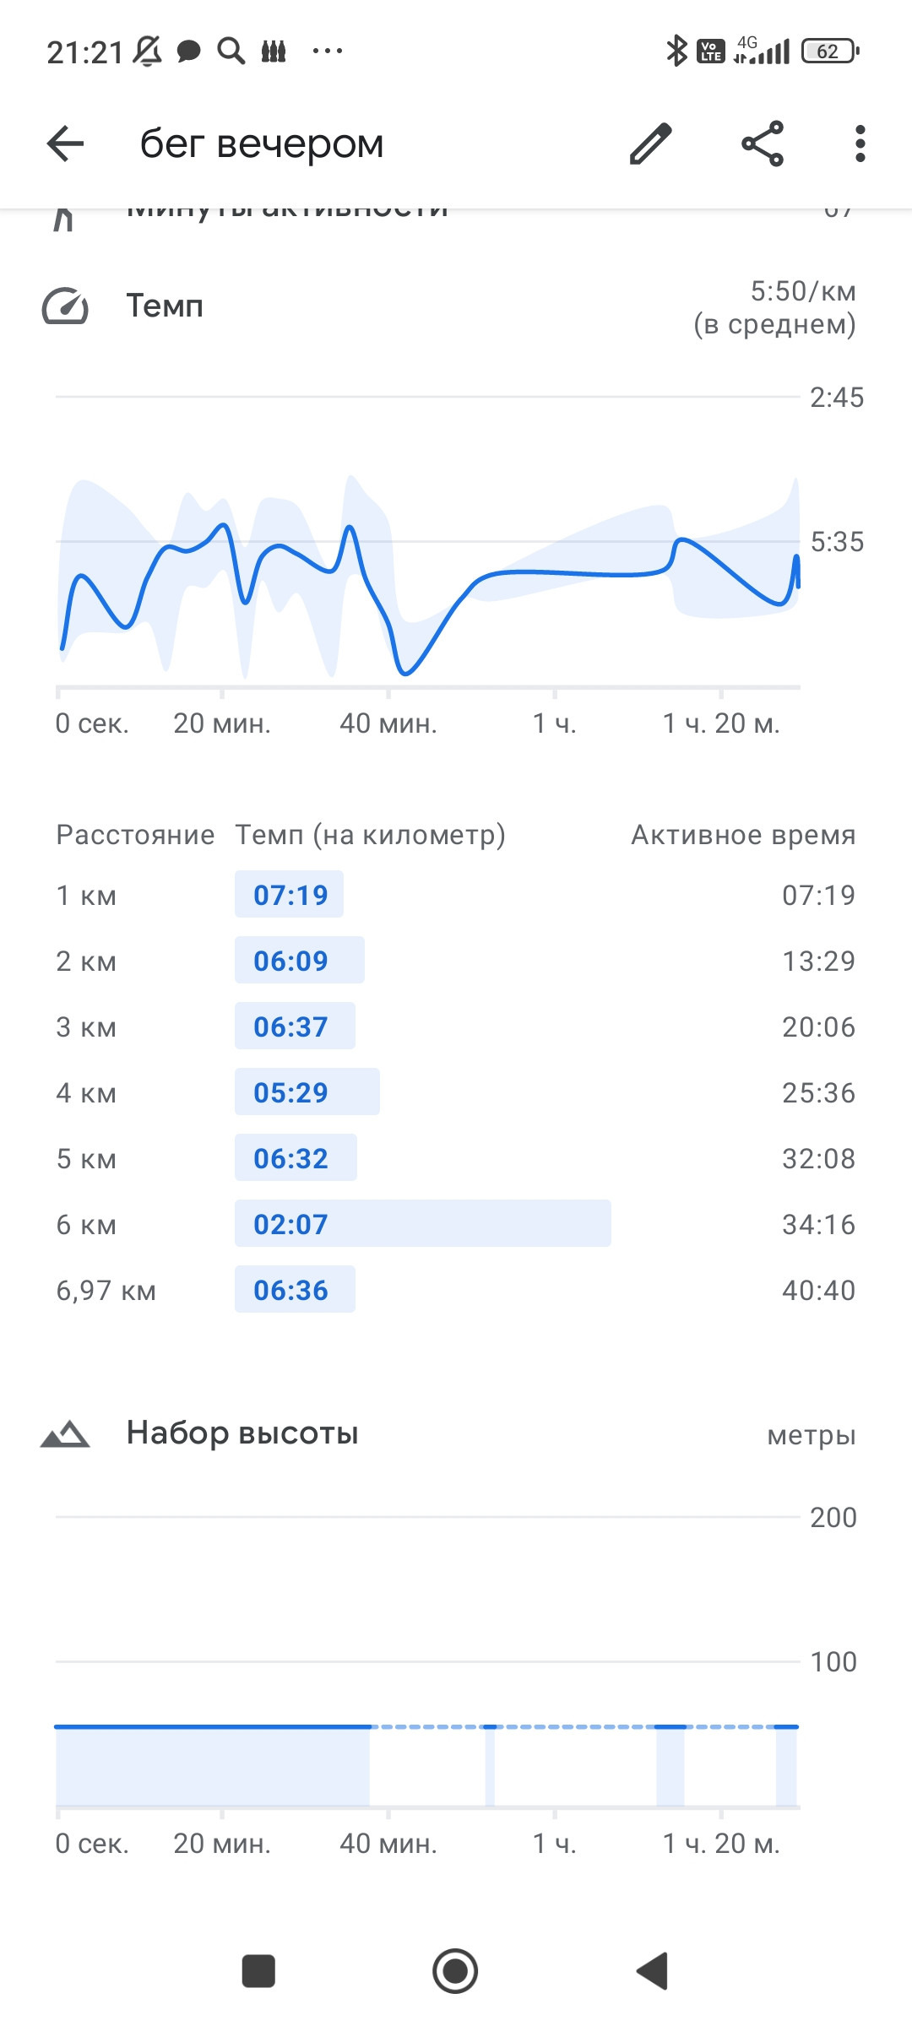Image resolution: width=912 pixels, height=2026 pixels.
Task: Open the three-dot overflow menu
Action: tap(860, 144)
